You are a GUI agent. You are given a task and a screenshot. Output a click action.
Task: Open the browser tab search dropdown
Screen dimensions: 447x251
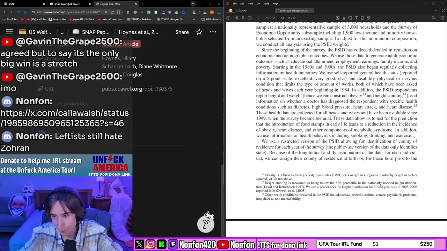point(193,4)
